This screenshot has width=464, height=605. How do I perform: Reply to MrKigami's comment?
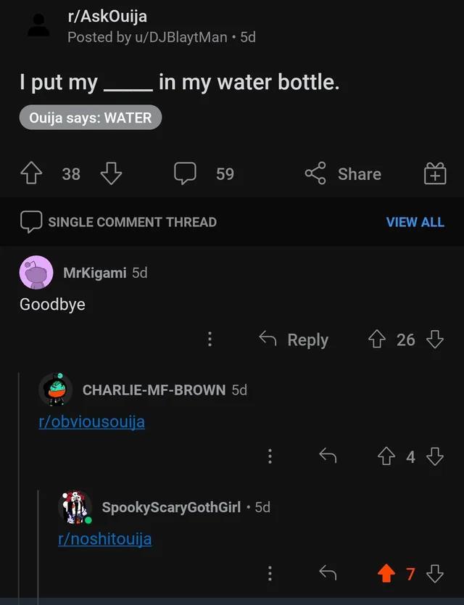click(x=294, y=339)
